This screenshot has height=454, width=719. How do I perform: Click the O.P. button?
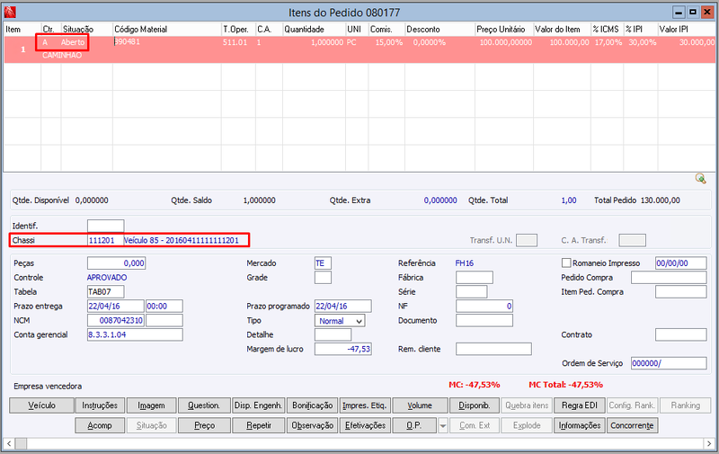(414, 425)
